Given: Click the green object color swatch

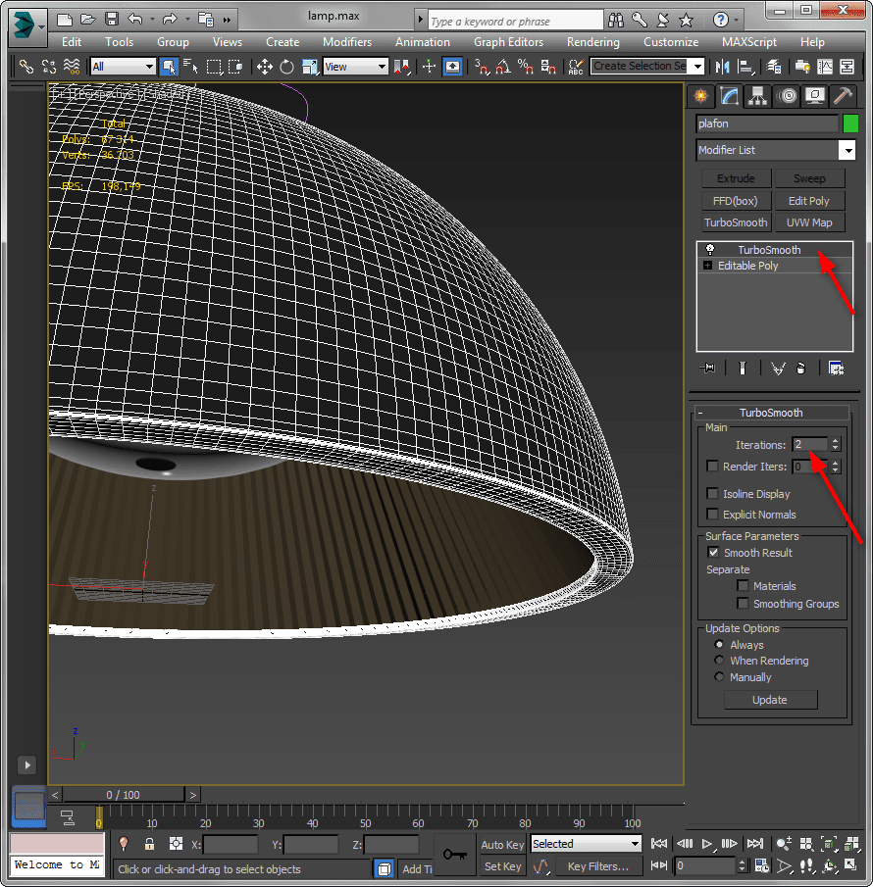Looking at the screenshot, I should (850, 123).
